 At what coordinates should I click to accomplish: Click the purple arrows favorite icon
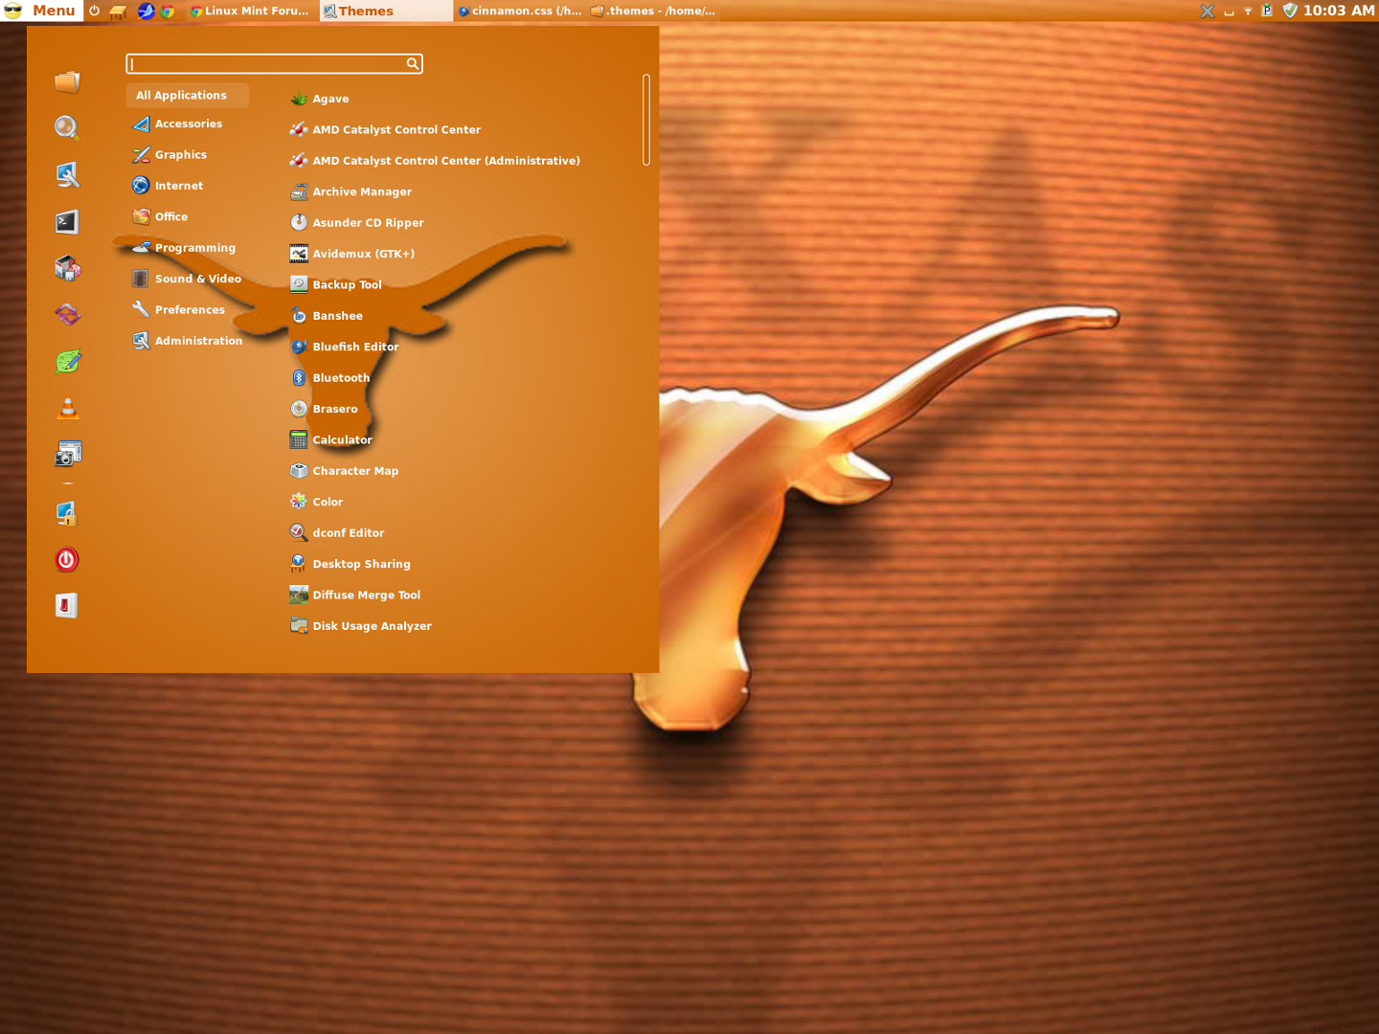67,314
